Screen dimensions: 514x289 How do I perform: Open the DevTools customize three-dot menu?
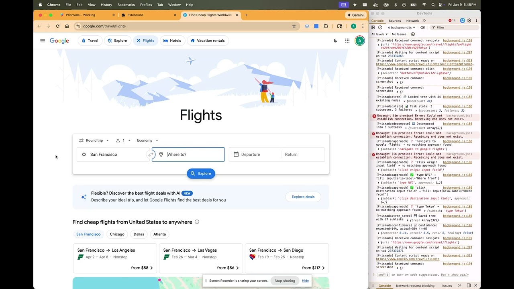[476, 20]
